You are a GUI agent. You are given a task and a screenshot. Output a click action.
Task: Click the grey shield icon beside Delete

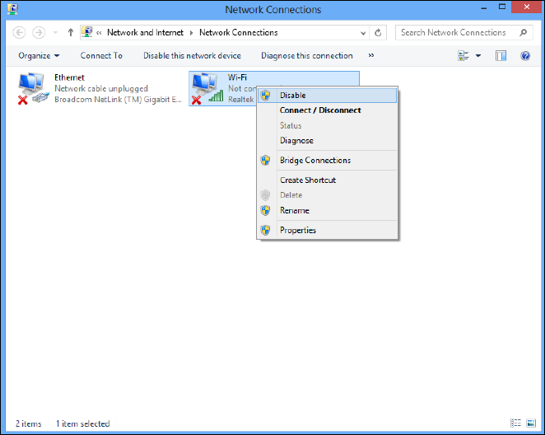click(x=266, y=195)
